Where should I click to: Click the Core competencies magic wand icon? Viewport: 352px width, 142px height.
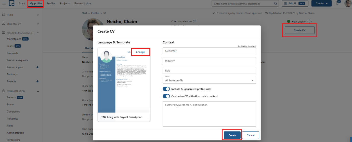[195, 21]
